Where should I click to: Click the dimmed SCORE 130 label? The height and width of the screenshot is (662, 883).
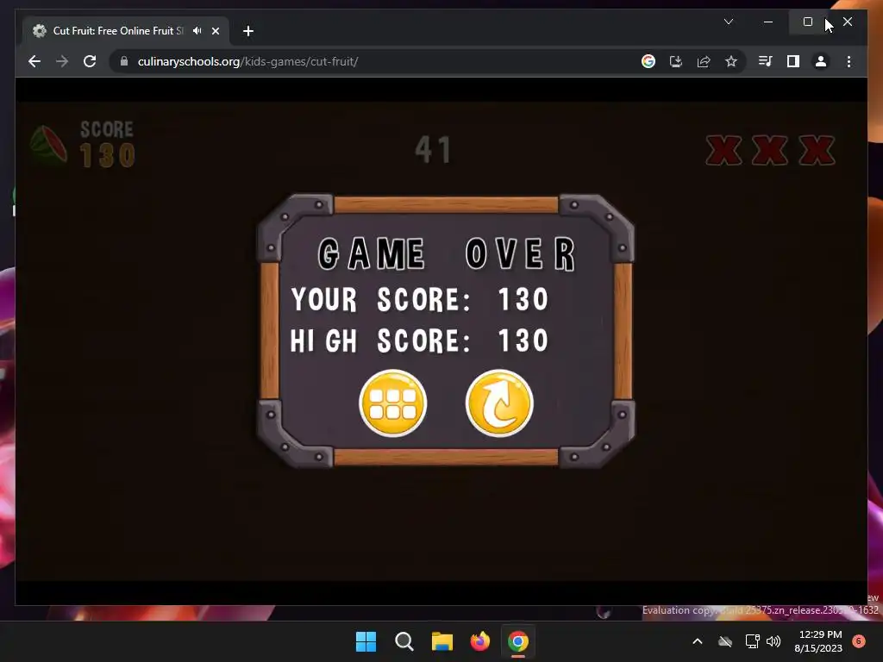click(x=107, y=144)
